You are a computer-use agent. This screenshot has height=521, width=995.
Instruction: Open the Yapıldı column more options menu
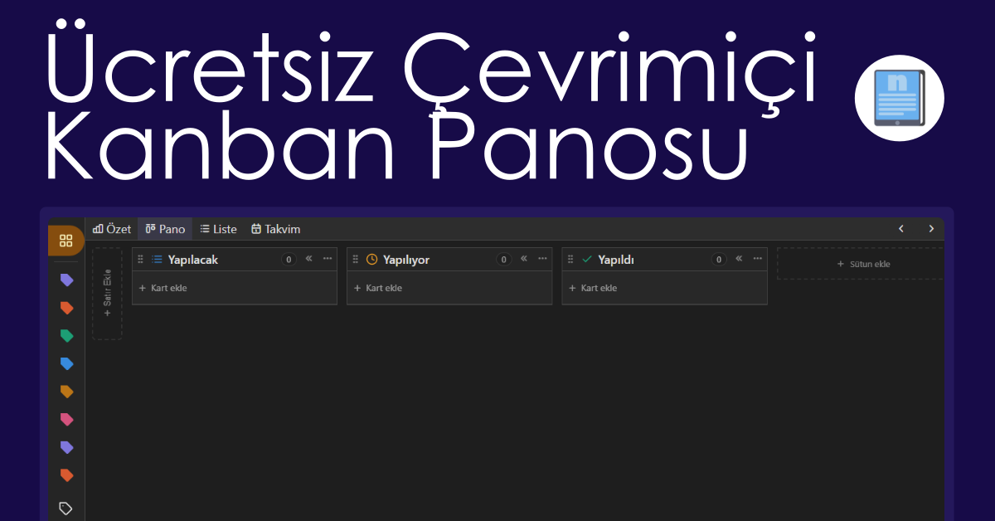click(x=758, y=259)
